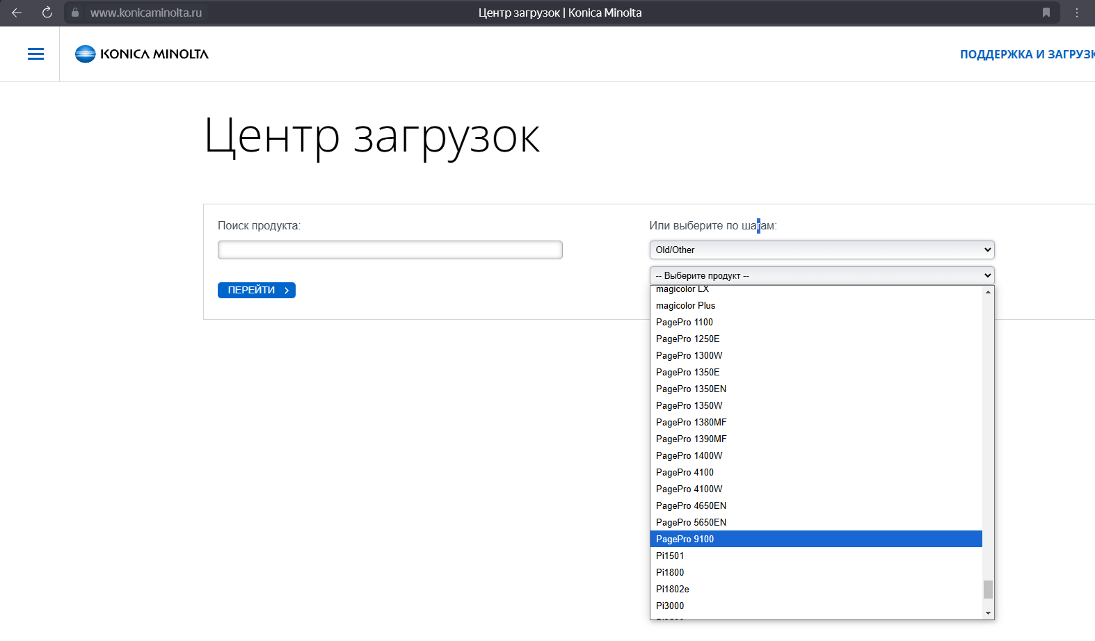This screenshot has height=641, width=1095.
Task: Choose PagePro 1400W in the list
Action: [x=816, y=455]
